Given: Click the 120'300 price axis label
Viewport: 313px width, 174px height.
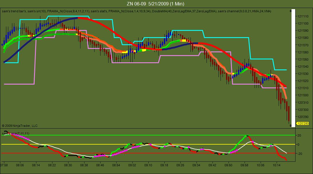Looking at the screenshot, I should click(303, 110).
